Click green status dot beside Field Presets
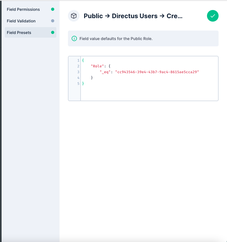Image resolution: width=227 pixels, height=242 pixels. pos(53,32)
